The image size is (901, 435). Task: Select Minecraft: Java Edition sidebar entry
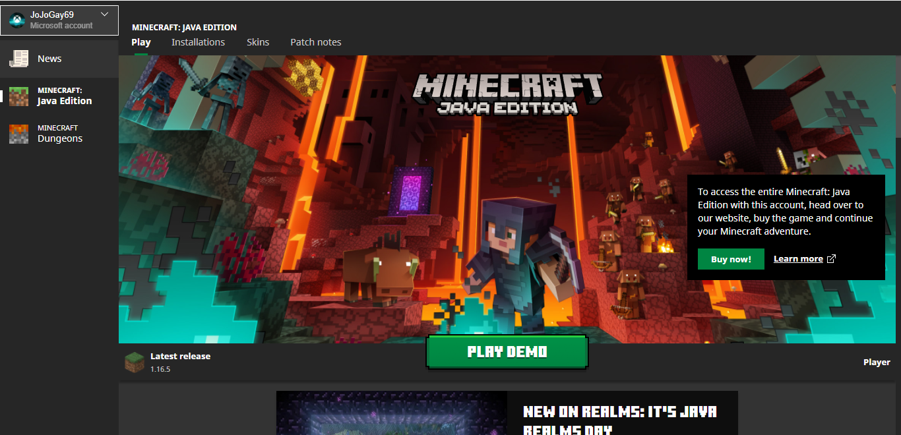tap(59, 96)
